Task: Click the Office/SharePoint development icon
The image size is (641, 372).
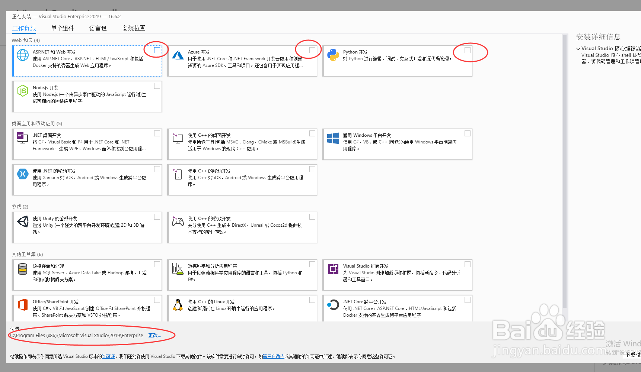Action: click(x=23, y=304)
